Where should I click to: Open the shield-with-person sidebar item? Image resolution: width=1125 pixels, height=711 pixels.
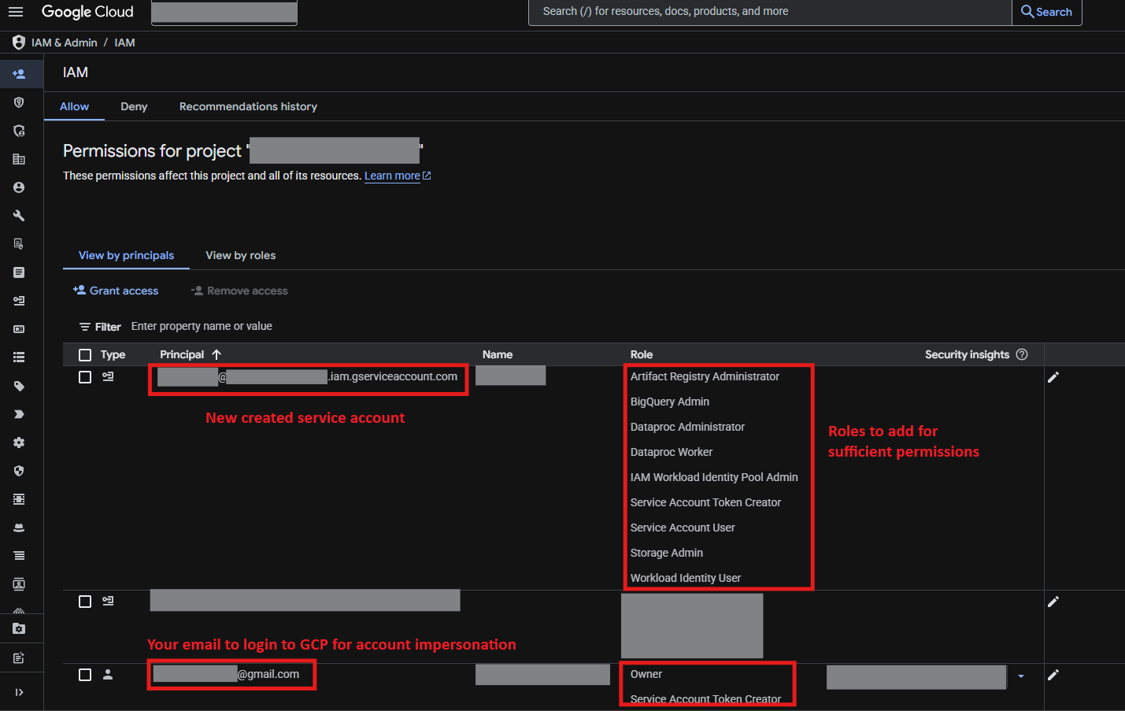[x=19, y=131]
